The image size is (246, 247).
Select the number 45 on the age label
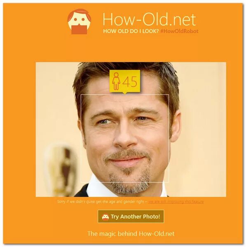pos(130,82)
